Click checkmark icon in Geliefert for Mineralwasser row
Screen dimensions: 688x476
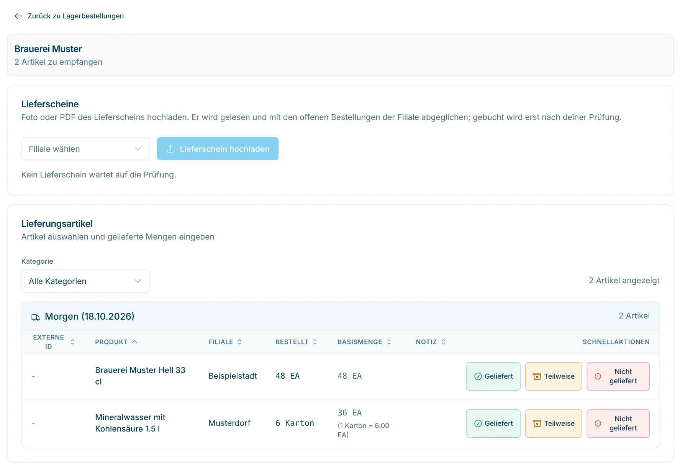[x=478, y=423]
